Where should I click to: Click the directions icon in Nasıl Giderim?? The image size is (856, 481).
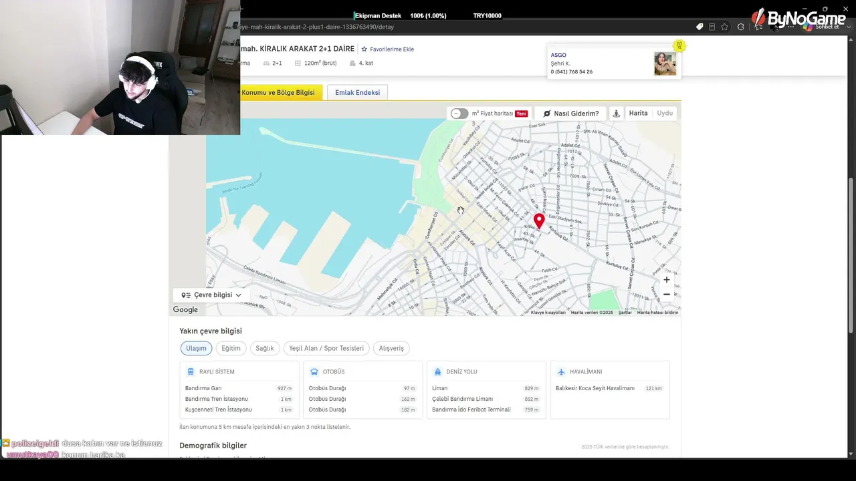tap(546, 114)
